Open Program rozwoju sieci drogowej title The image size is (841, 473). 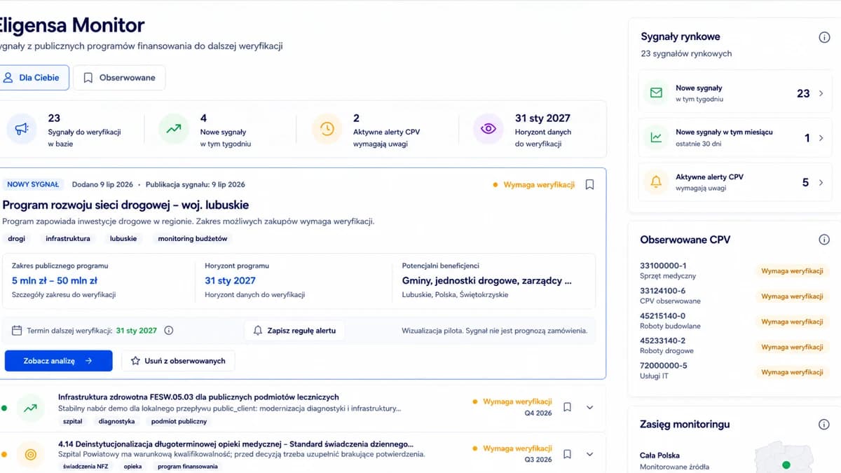pyautogui.click(x=125, y=205)
